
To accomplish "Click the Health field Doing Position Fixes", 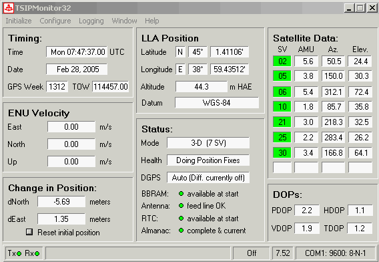I will (208, 160).
